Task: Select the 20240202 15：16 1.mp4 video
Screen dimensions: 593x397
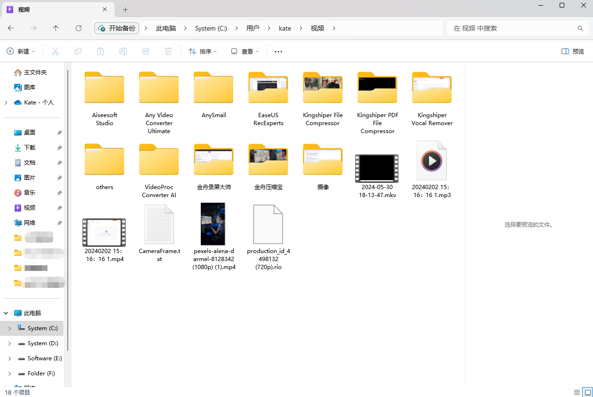Action: click(x=104, y=240)
